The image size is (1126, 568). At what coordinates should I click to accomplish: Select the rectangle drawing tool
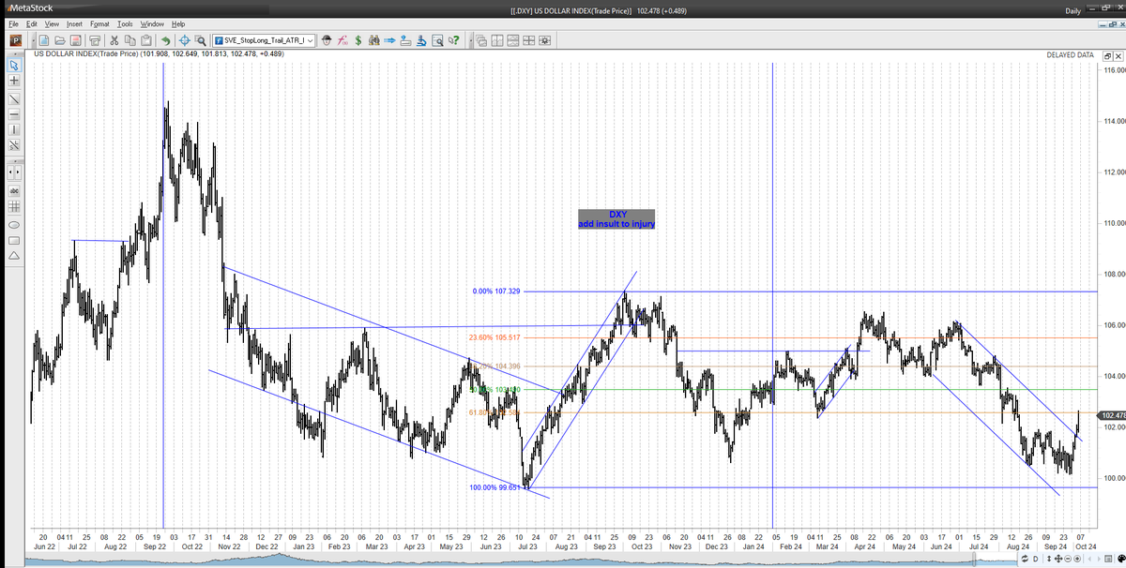(14, 240)
